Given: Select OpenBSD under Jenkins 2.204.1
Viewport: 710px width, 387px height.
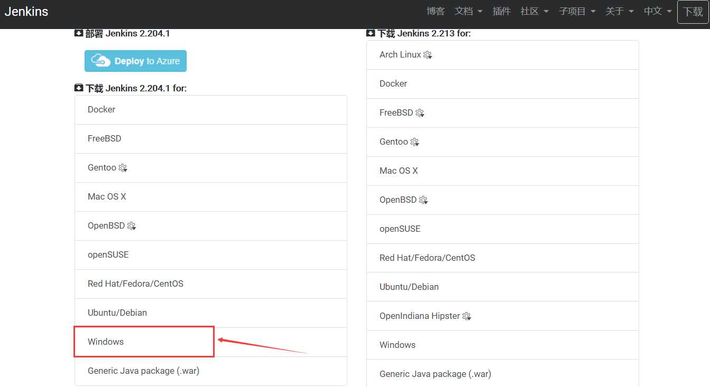Looking at the screenshot, I should (210, 226).
